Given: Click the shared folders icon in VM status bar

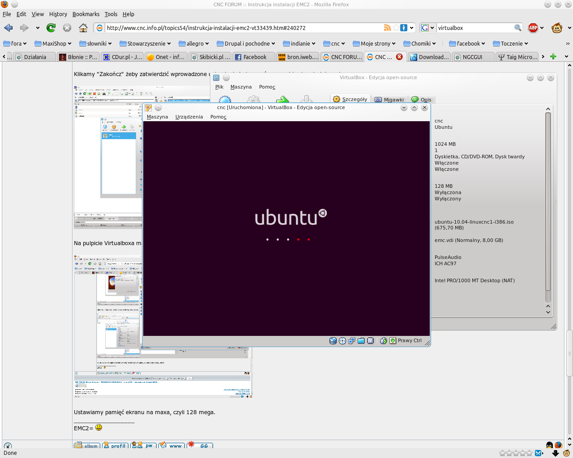Looking at the screenshot, I should (361, 341).
